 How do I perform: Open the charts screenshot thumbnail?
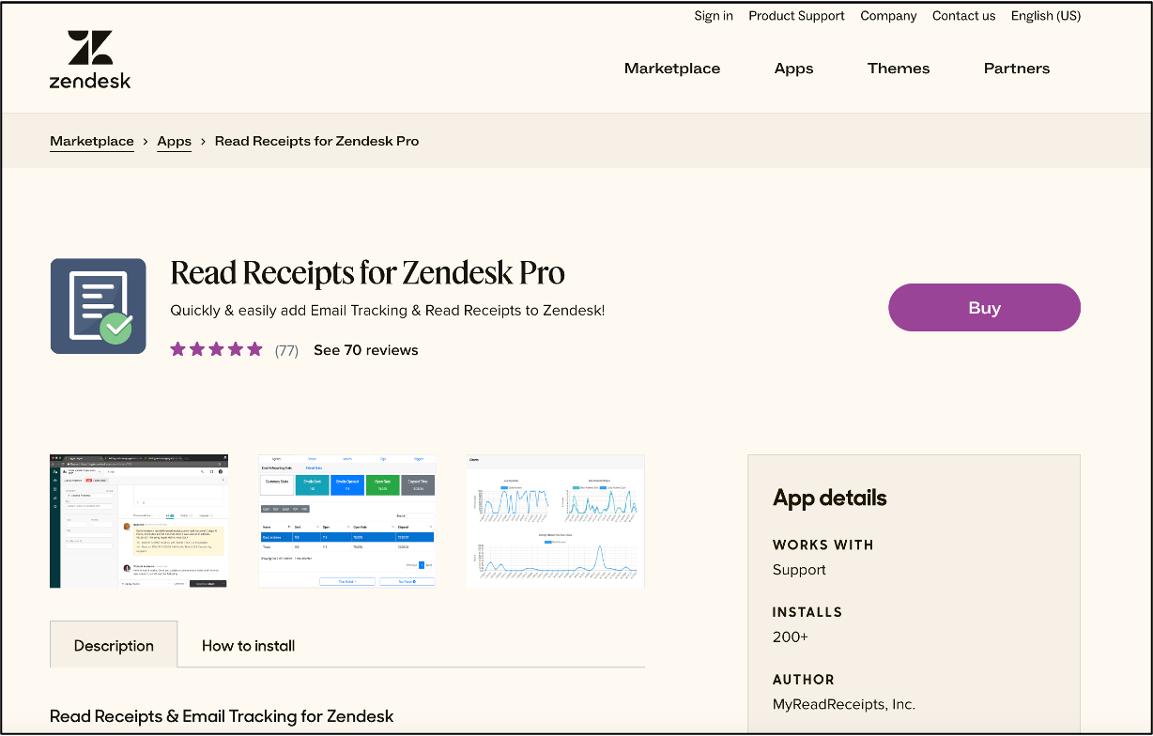click(x=556, y=521)
